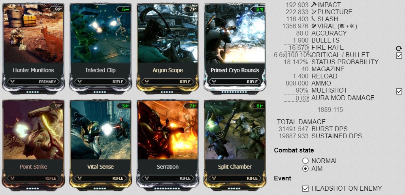Image resolution: width=405 pixels, height=195 pixels.
Task: Click the fire rate refresh arrow icon
Action: [399, 48]
